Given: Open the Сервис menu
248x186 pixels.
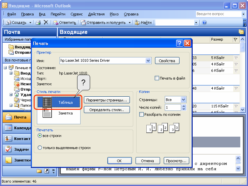Looking at the screenshot, I should (77, 14).
